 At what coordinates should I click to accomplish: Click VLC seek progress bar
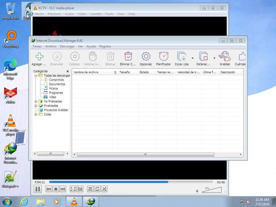(131, 182)
